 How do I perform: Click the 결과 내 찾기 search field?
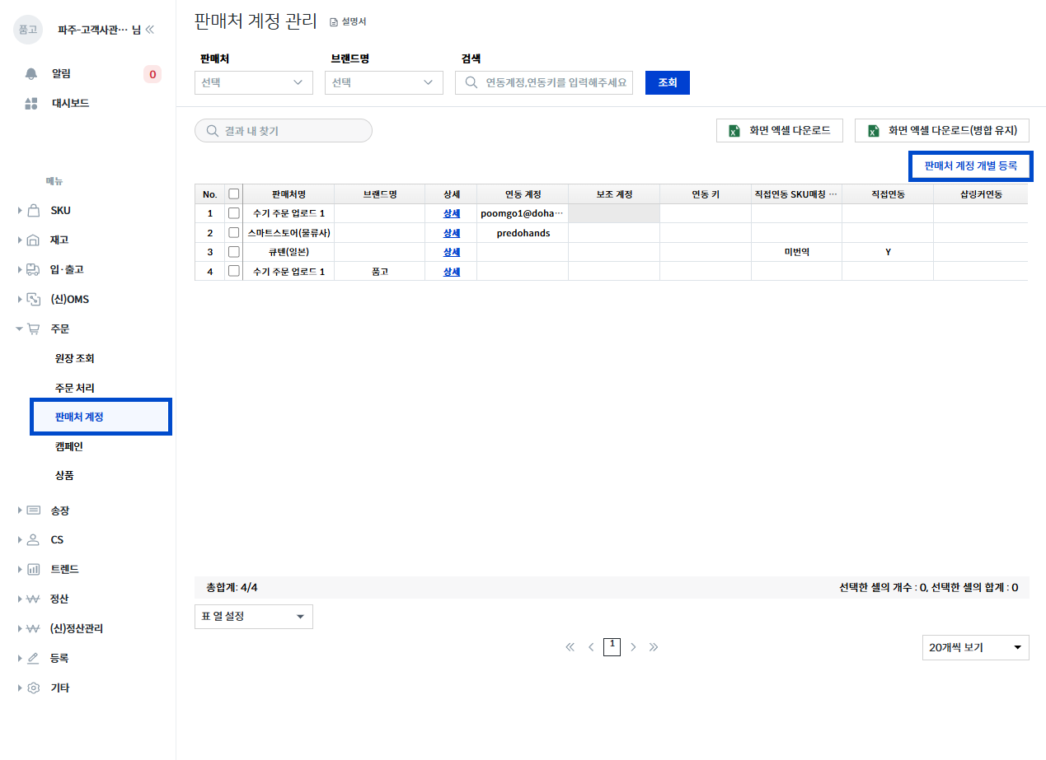point(284,131)
